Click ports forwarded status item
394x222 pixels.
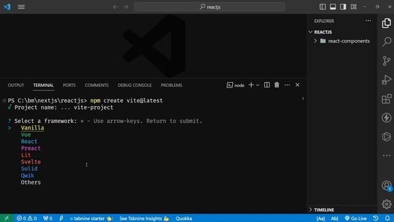pos(48,218)
